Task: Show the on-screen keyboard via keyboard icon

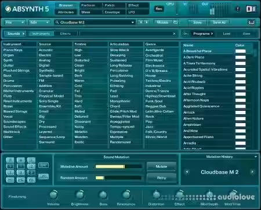Action: (x=251, y=22)
